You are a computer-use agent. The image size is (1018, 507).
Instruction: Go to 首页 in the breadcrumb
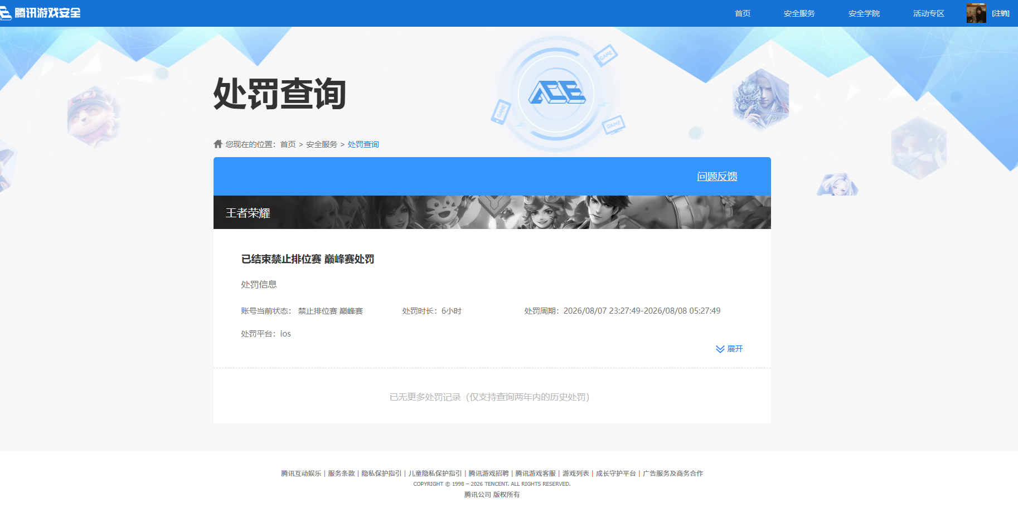pos(288,144)
